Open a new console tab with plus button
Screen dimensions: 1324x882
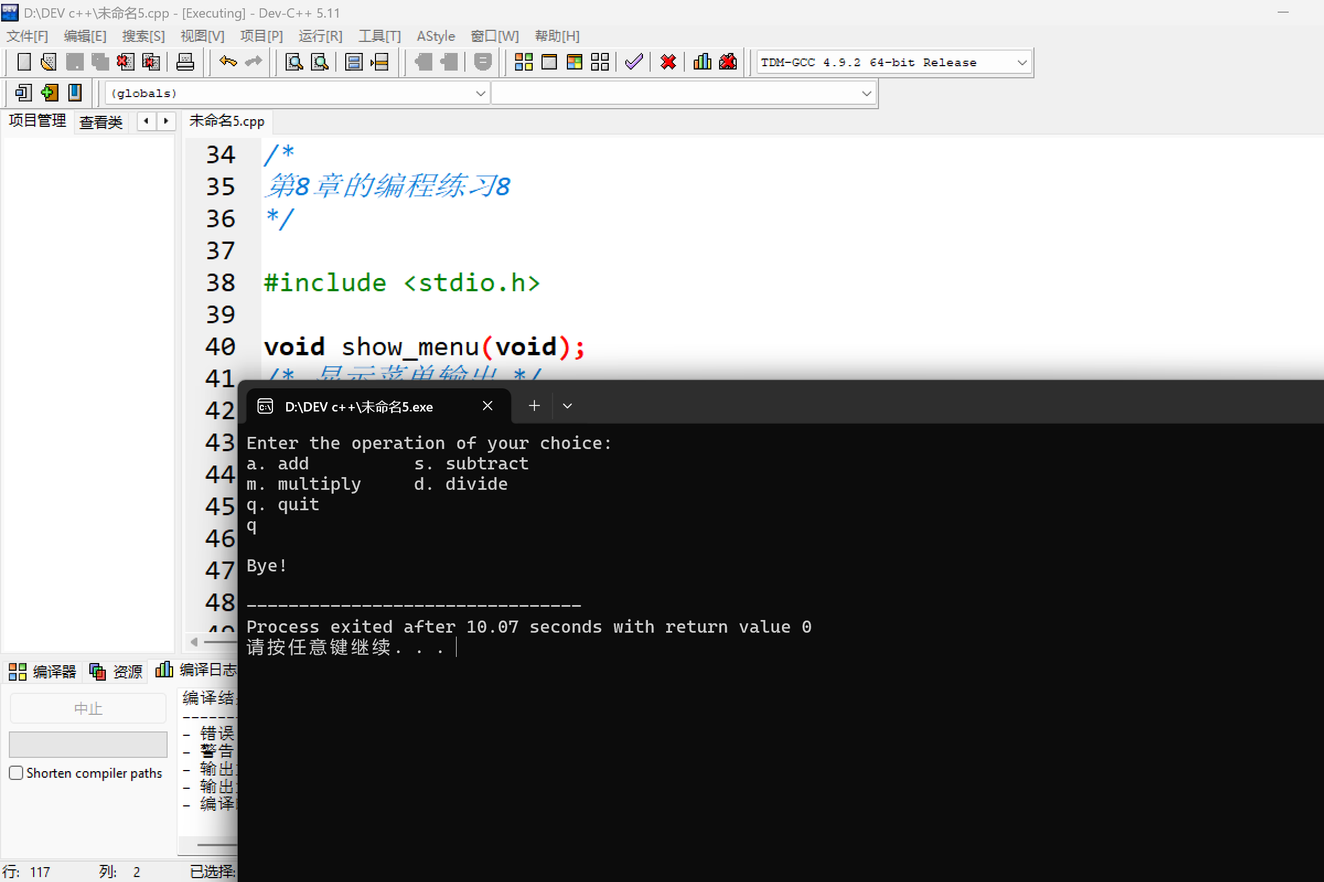pos(534,406)
